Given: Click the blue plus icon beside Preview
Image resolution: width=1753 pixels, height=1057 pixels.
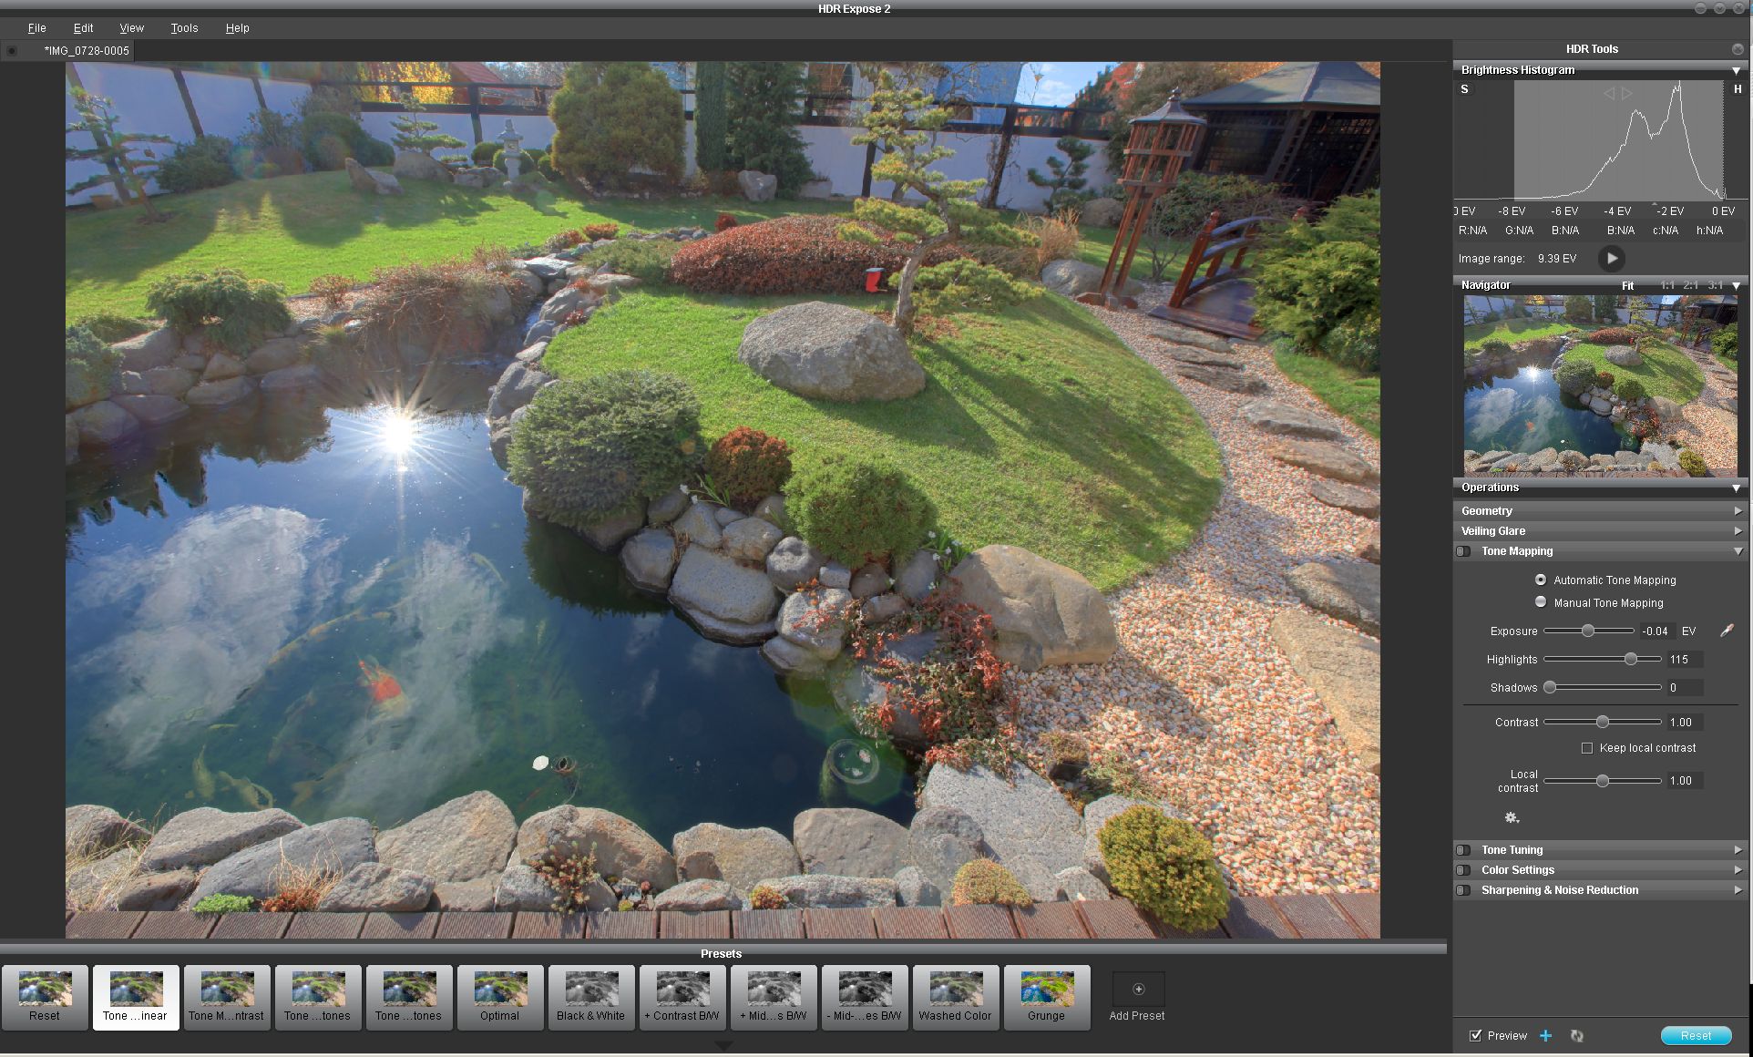Looking at the screenshot, I should (x=1545, y=1035).
